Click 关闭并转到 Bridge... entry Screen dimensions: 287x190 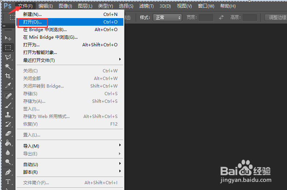point(70,86)
